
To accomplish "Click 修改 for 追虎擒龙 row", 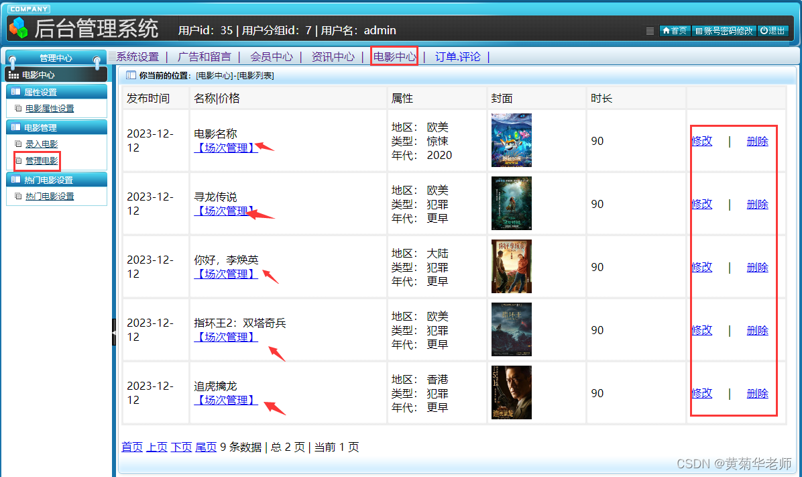I will 701,393.
